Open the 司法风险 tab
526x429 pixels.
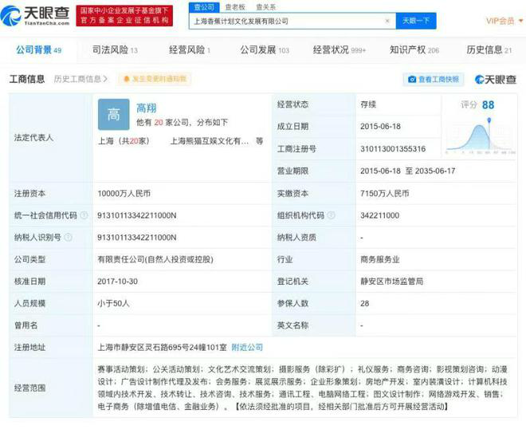[x=115, y=50]
